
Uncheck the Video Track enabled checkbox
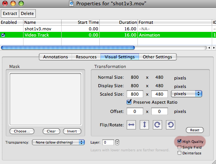click(3, 35)
